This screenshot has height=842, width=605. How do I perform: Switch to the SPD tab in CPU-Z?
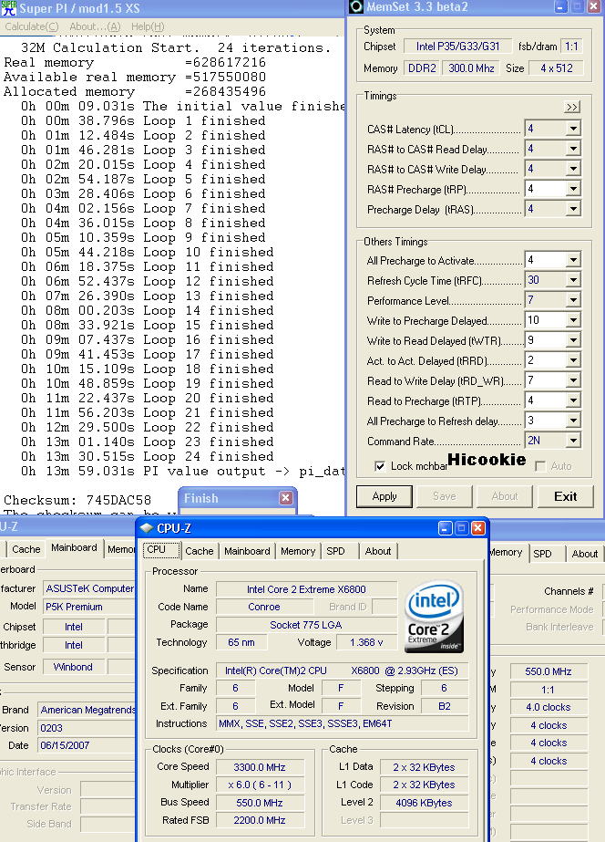pos(335,551)
